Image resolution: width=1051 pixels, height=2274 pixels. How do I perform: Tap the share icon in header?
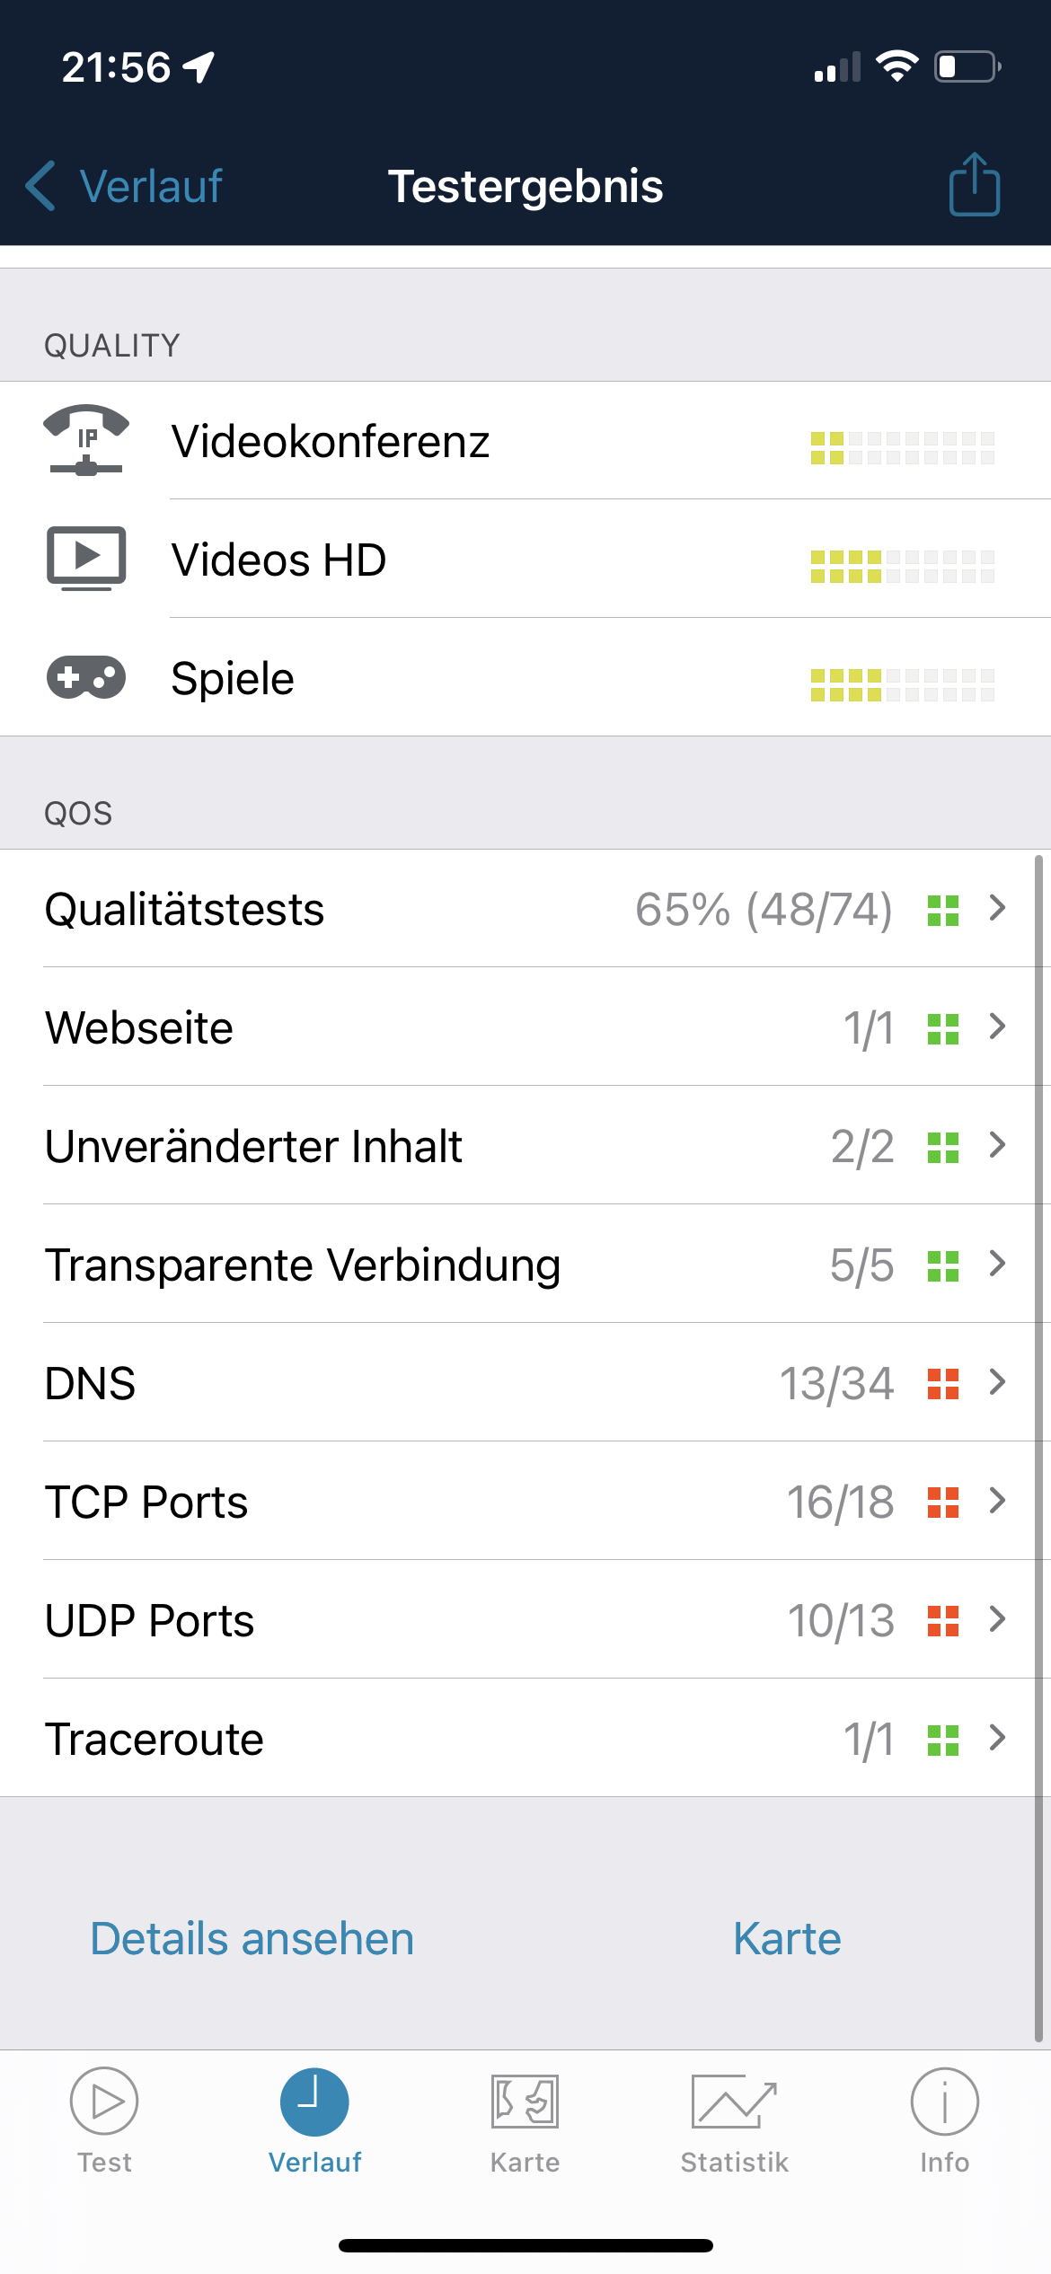pos(974,185)
